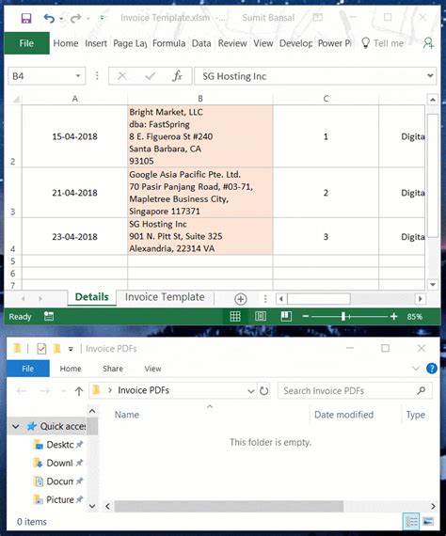Click the blue Help question mark icon
Image resolution: width=446 pixels, height=536 pixels.
(x=432, y=369)
